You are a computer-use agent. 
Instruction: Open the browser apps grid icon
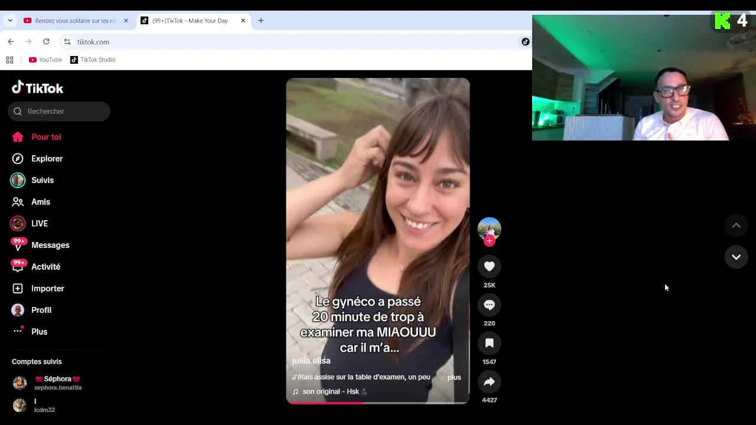pos(9,60)
